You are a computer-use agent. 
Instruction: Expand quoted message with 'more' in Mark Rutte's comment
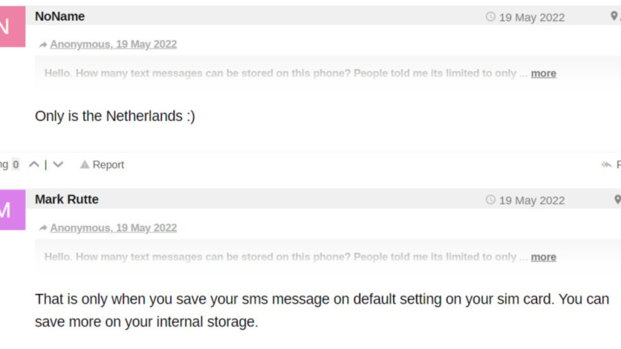coord(543,257)
